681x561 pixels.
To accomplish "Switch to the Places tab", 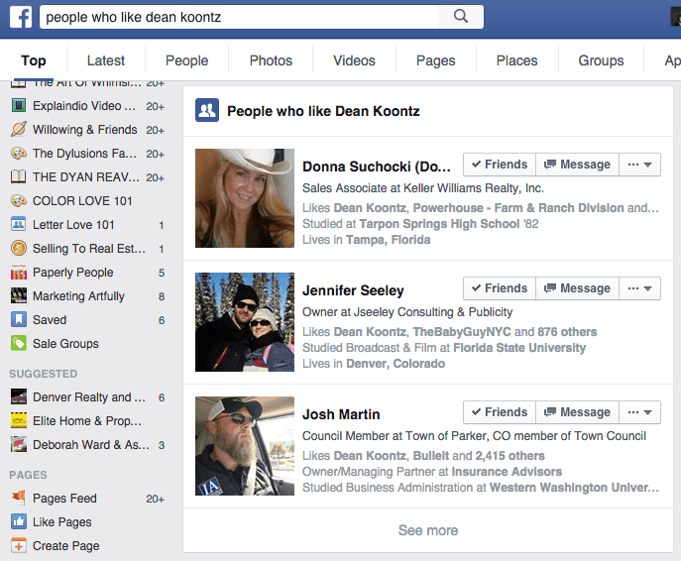I will pyautogui.click(x=516, y=60).
